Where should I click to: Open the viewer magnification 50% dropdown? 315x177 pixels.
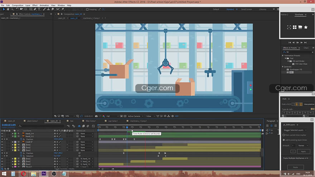pyautogui.click(x=70, y=116)
